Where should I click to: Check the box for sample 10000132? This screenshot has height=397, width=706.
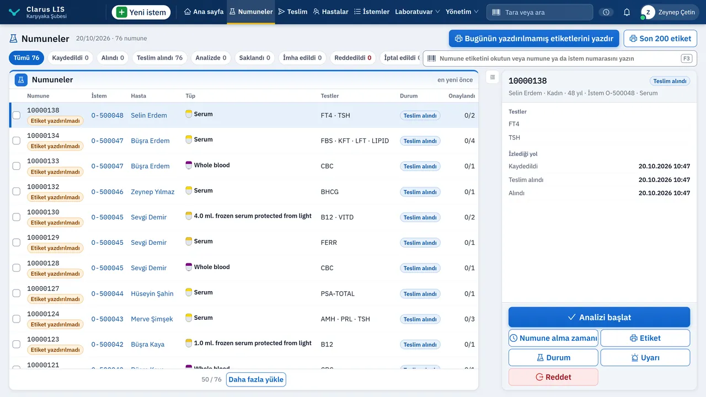point(17,191)
